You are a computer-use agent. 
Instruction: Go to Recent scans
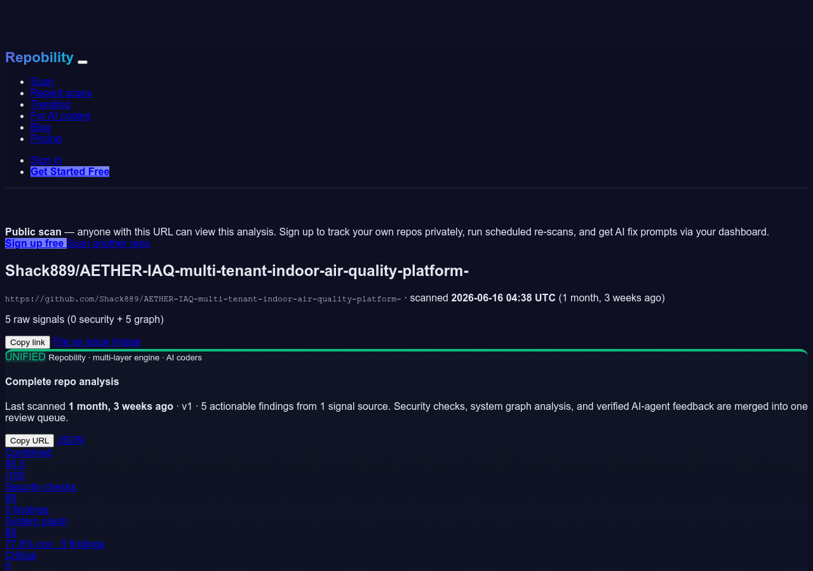tap(61, 93)
